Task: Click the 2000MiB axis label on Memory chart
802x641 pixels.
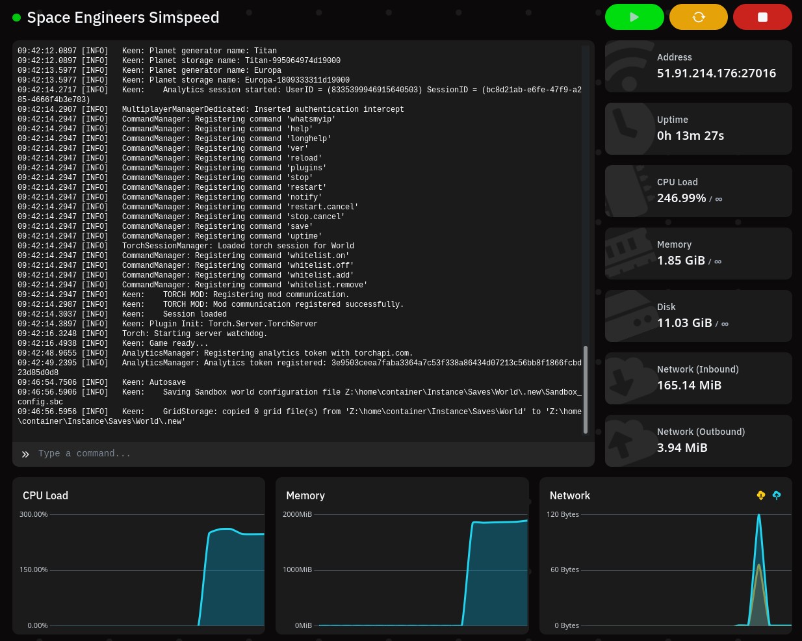Action: (x=297, y=514)
